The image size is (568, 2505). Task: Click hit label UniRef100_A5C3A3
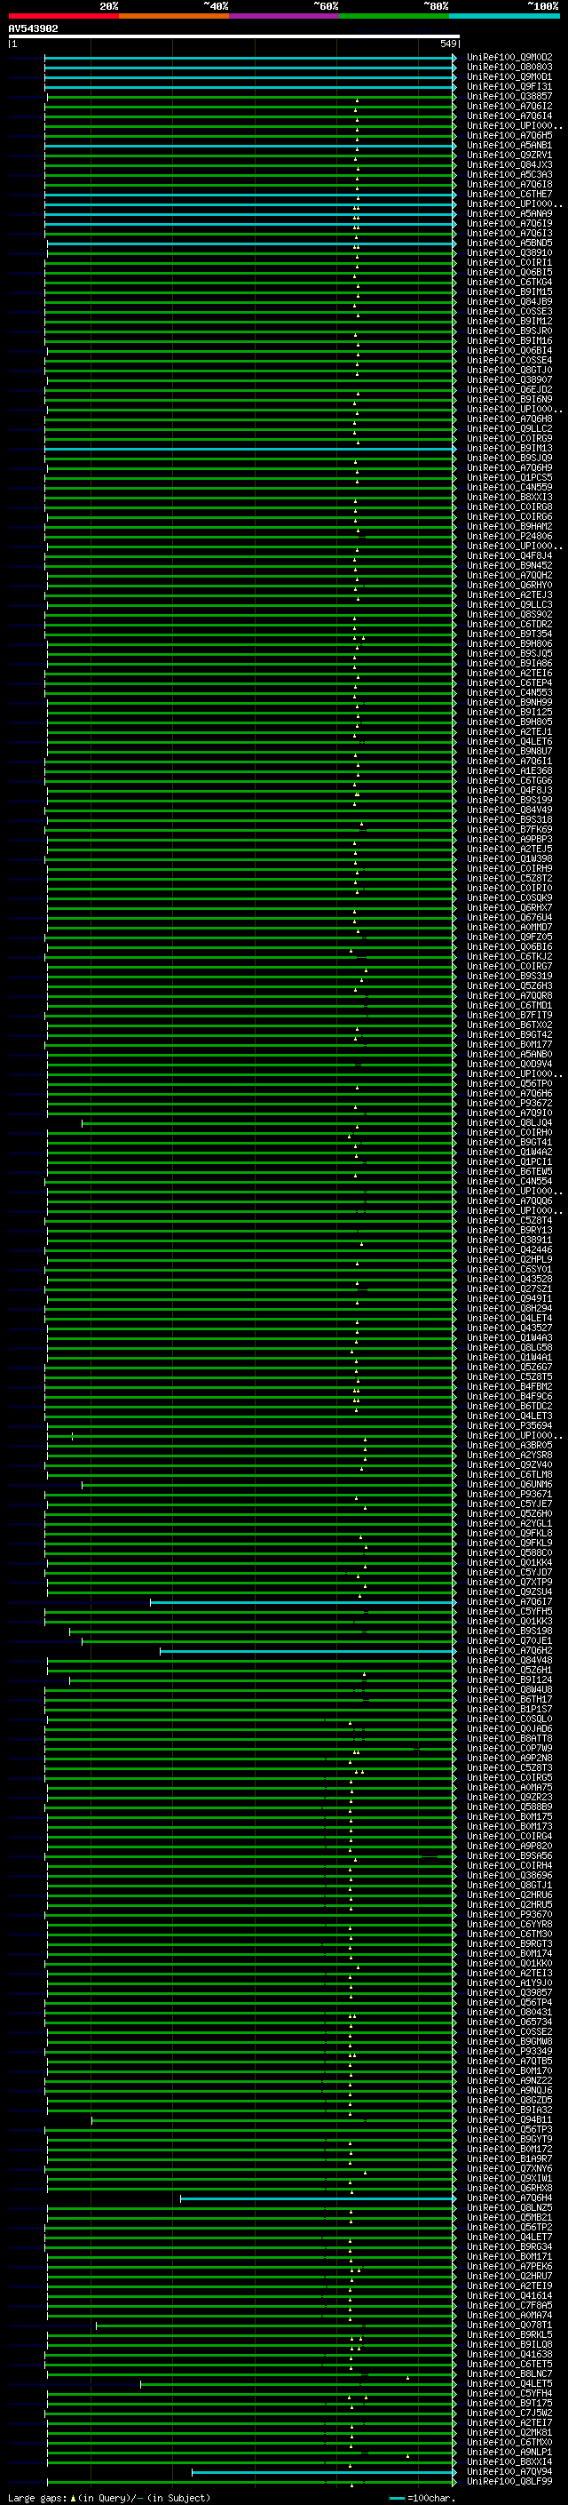click(509, 175)
